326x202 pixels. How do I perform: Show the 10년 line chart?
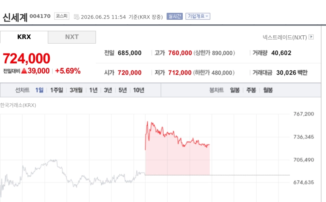[x=139, y=90]
